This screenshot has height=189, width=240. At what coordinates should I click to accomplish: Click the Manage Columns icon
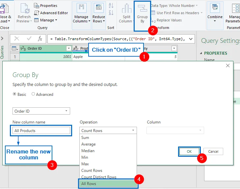[81, 8]
